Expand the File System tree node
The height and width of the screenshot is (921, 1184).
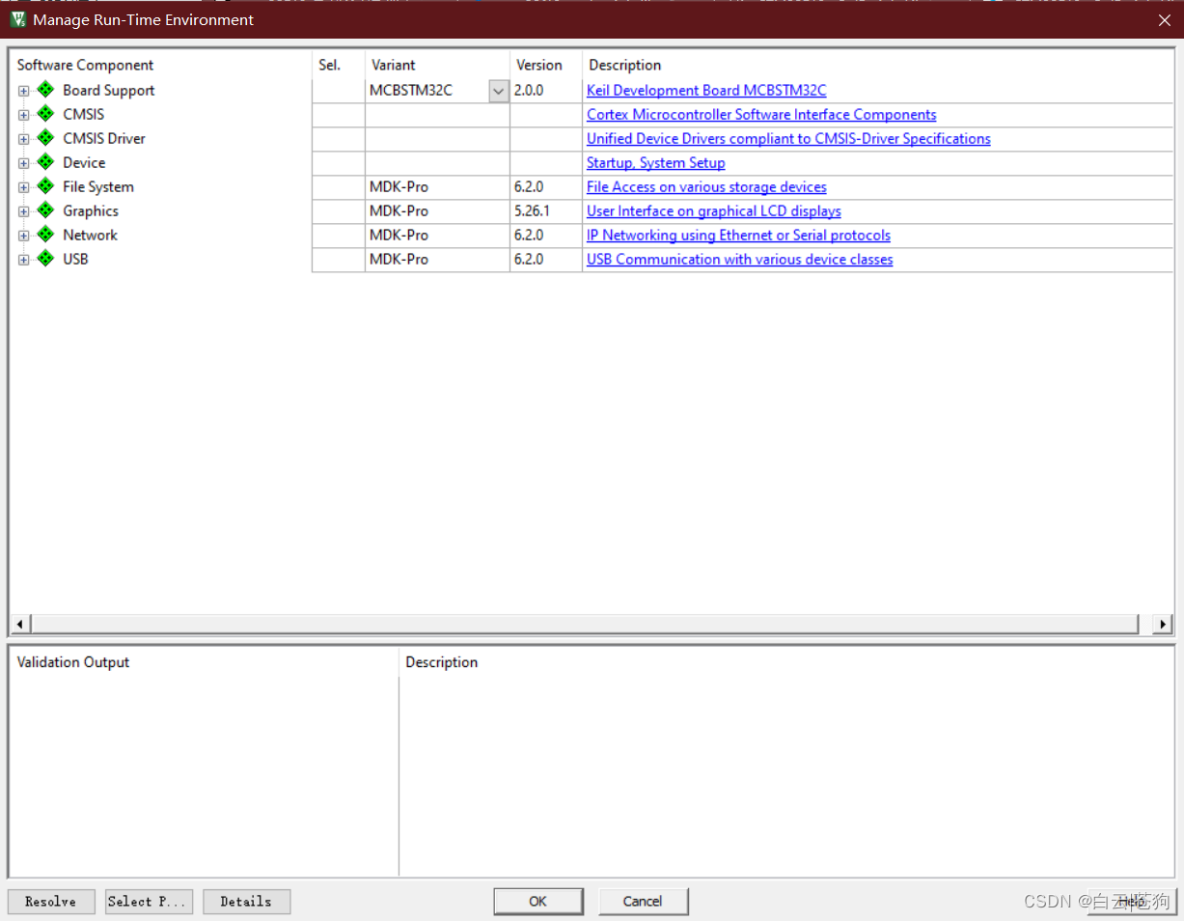(x=23, y=187)
